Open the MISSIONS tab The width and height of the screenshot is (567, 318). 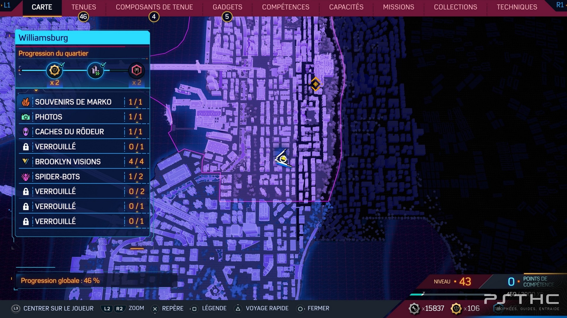tap(398, 7)
